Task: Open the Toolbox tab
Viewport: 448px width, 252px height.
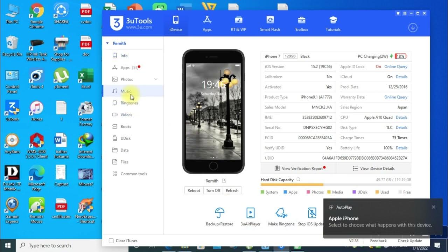Action: click(x=301, y=23)
